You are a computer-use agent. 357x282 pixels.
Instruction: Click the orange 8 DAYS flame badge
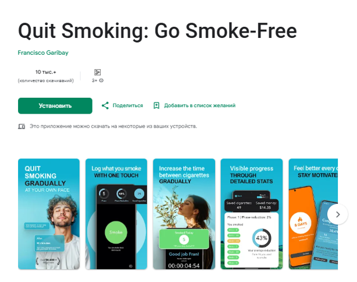pos(301,223)
